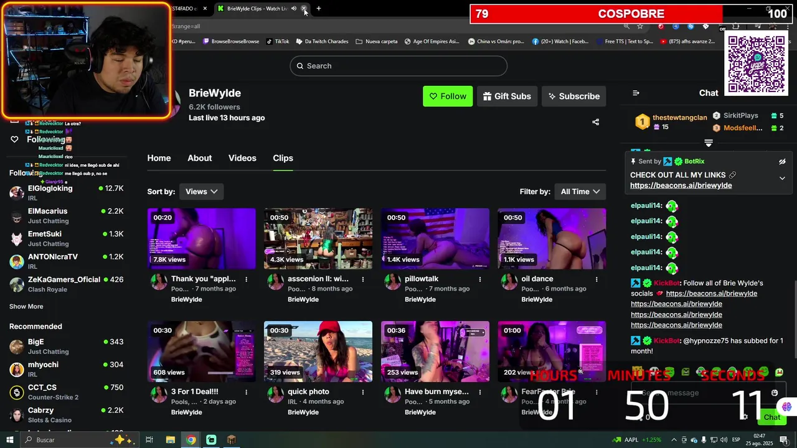Image resolution: width=797 pixels, height=448 pixels.
Task: Click the heart Following icon in sidebar
Action: coord(14,139)
